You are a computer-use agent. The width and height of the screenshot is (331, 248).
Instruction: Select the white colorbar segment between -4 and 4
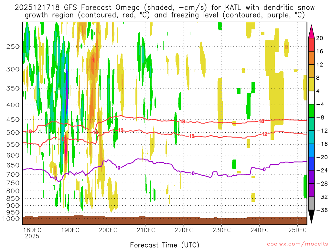(x=311, y=98)
